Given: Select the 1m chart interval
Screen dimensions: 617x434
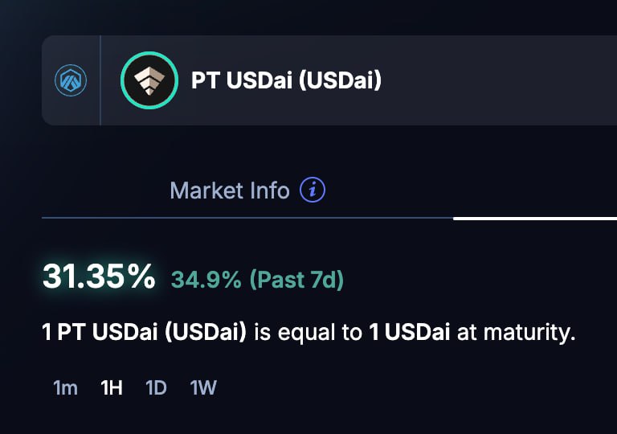Looking at the screenshot, I should coord(65,387).
